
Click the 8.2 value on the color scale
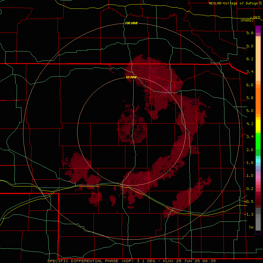click(250, 59)
